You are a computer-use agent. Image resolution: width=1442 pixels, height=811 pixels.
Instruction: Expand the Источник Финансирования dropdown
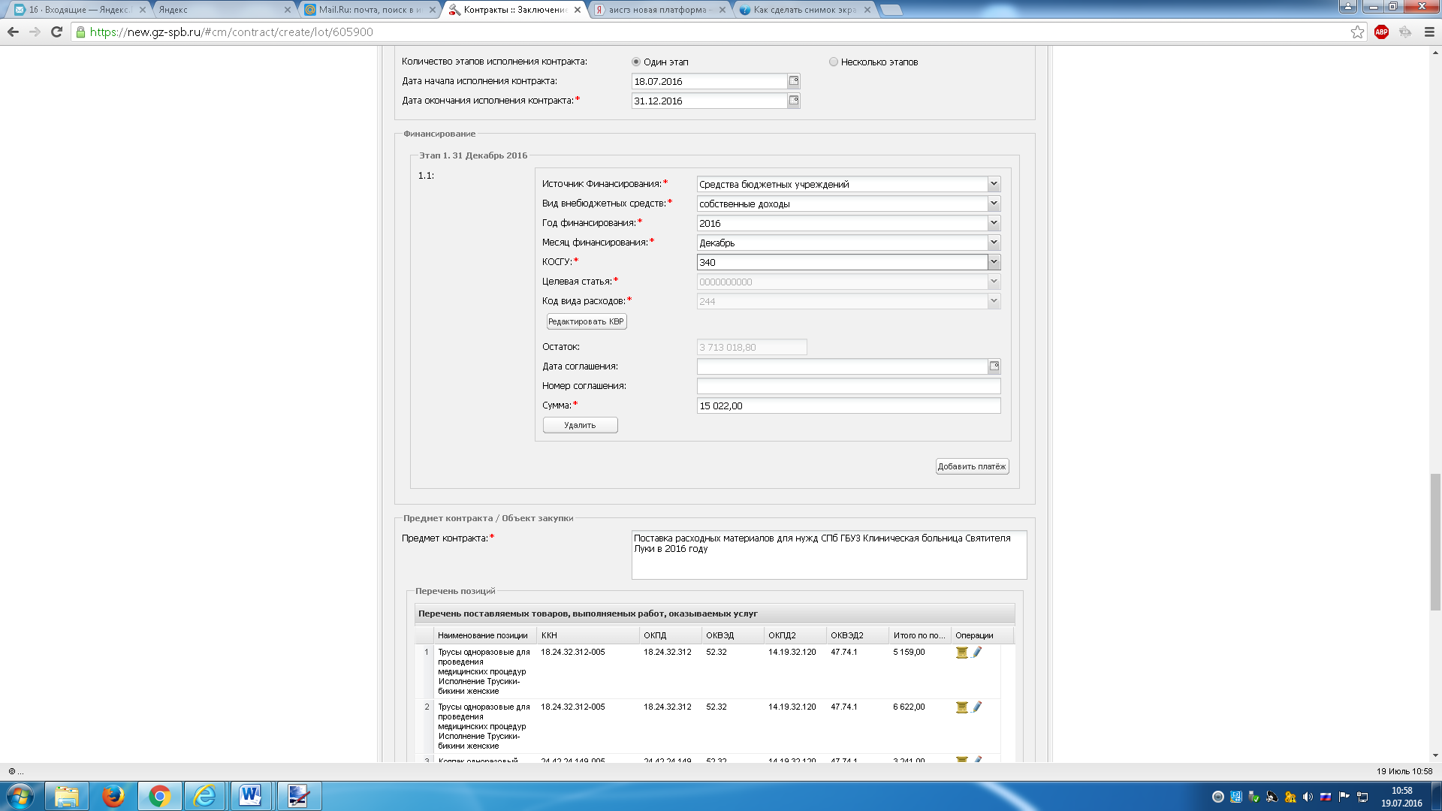click(x=994, y=184)
